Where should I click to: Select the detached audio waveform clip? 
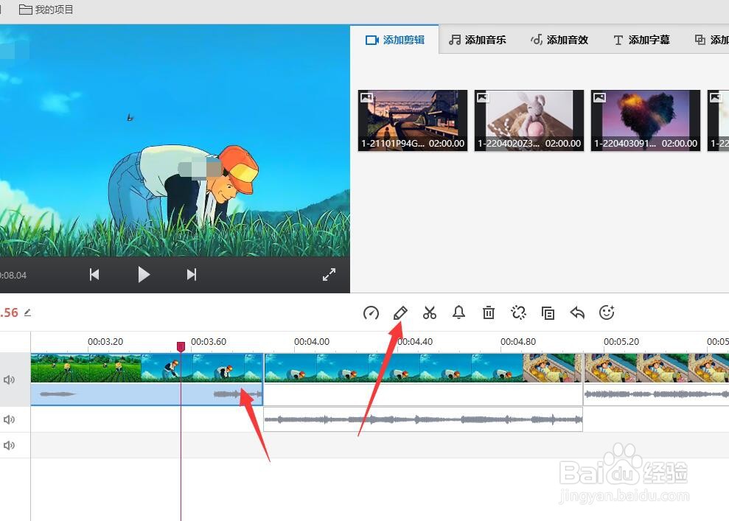[x=423, y=419]
